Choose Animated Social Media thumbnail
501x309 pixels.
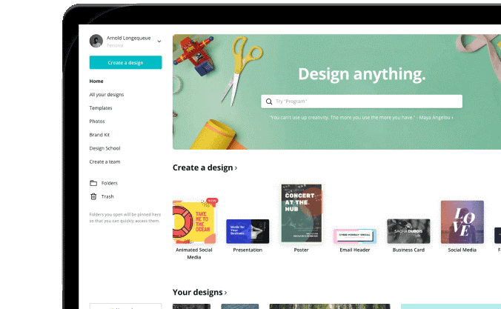[x=194, y=222]
